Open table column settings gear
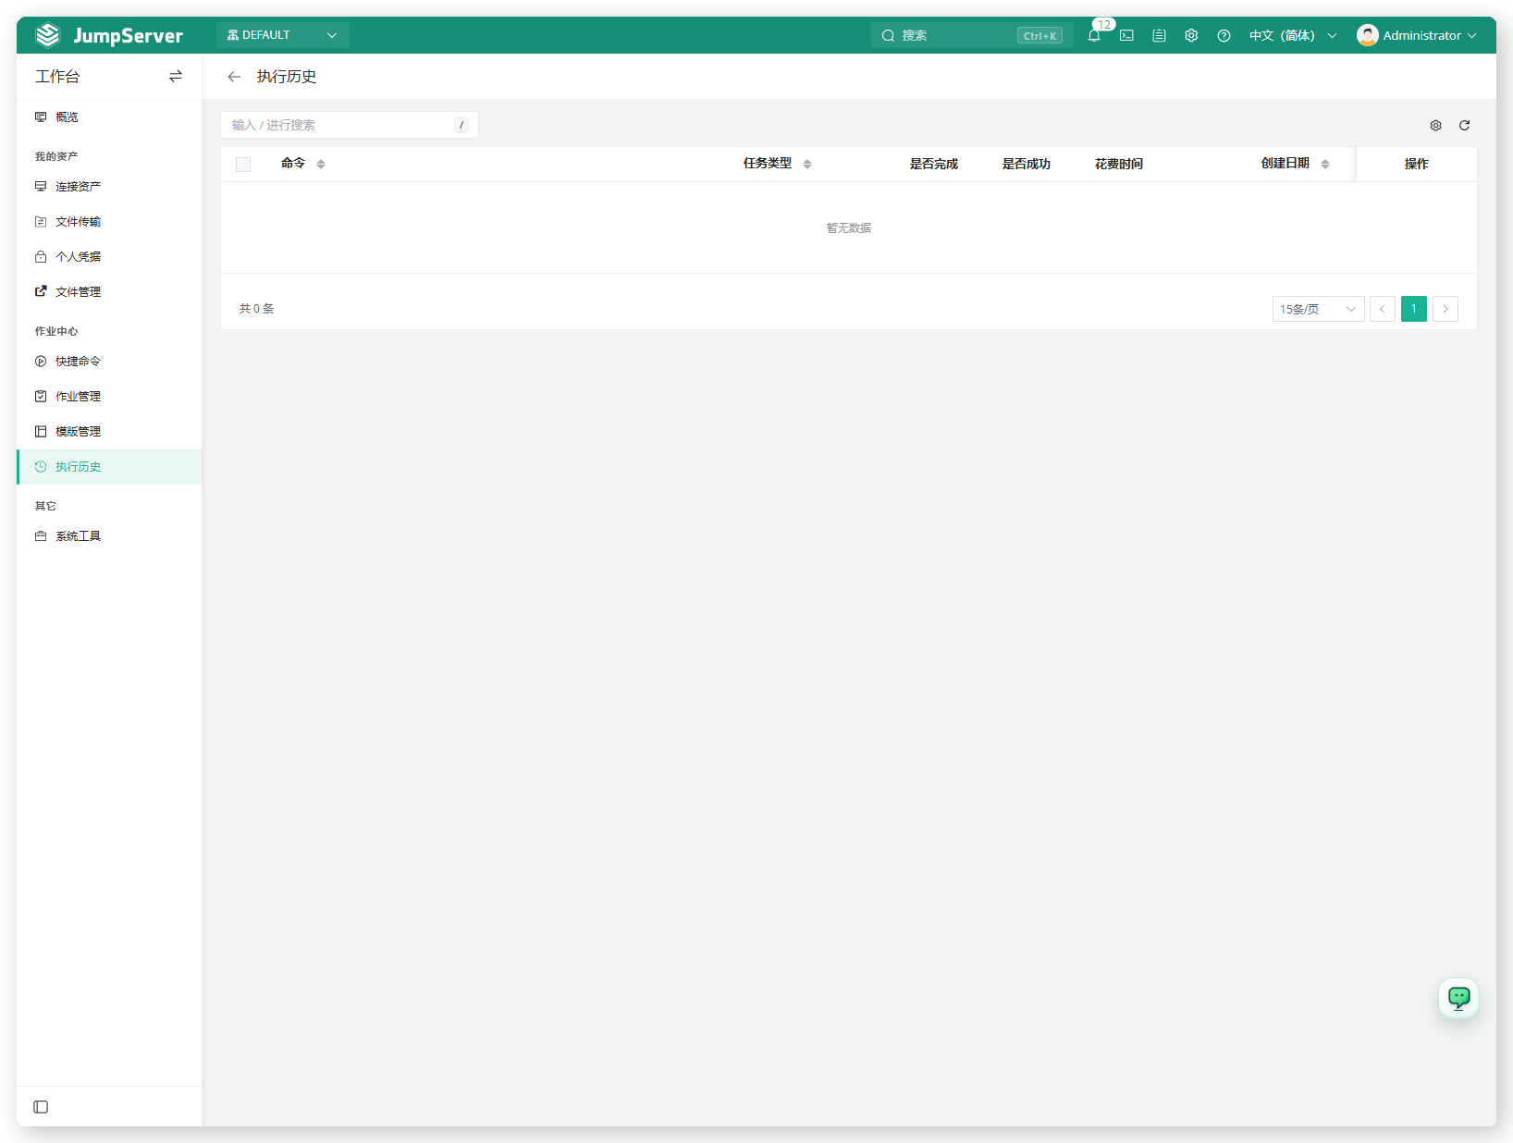 pos(1435,125)
